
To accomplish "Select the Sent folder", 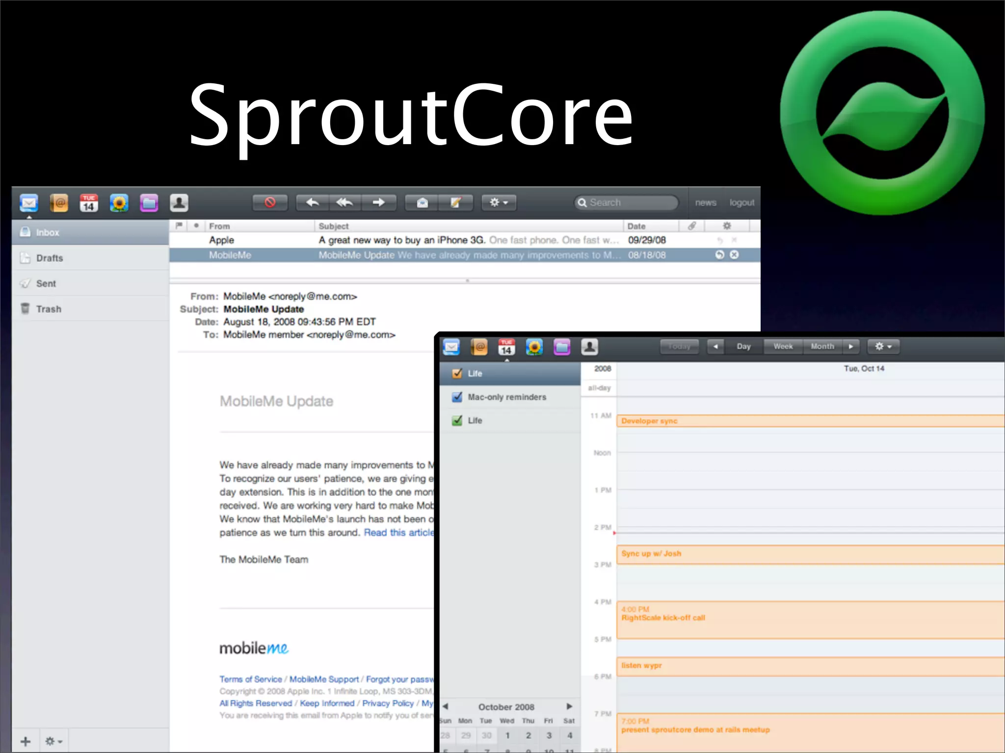I will [91, 283].
